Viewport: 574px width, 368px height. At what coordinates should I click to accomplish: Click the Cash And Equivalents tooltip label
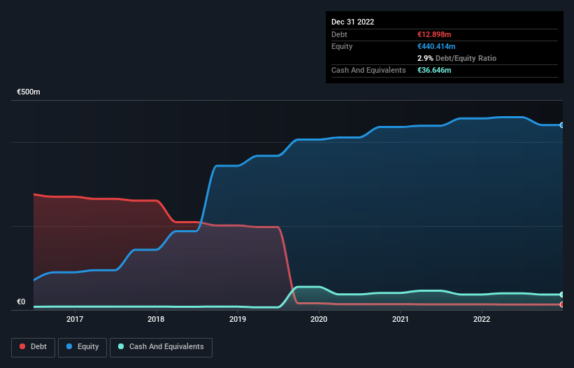(368, 70)
